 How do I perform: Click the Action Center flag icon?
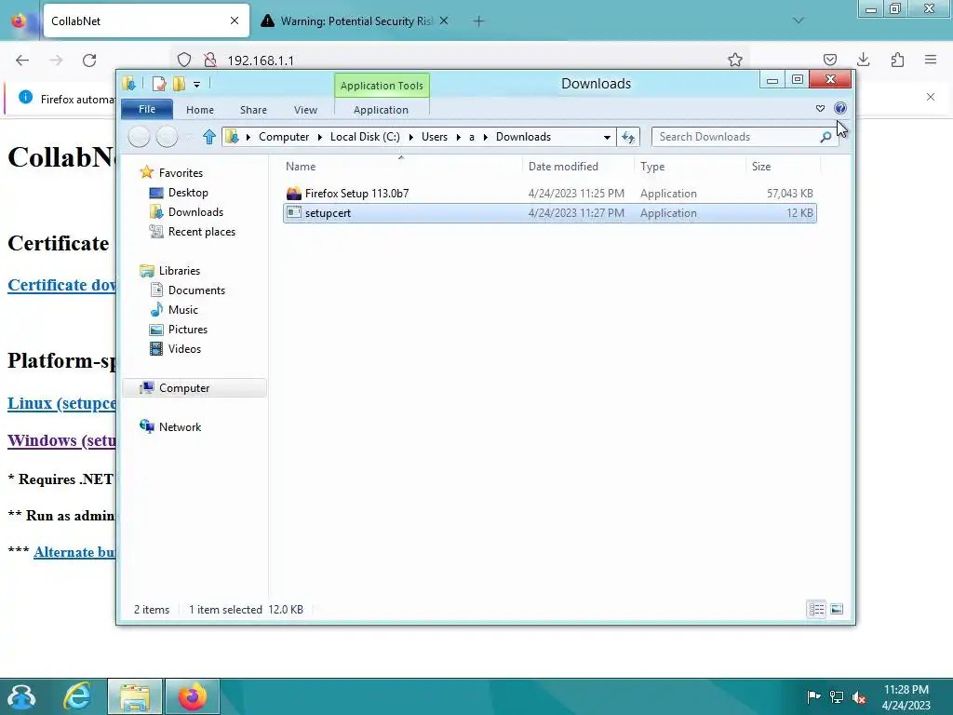point(813,696)
